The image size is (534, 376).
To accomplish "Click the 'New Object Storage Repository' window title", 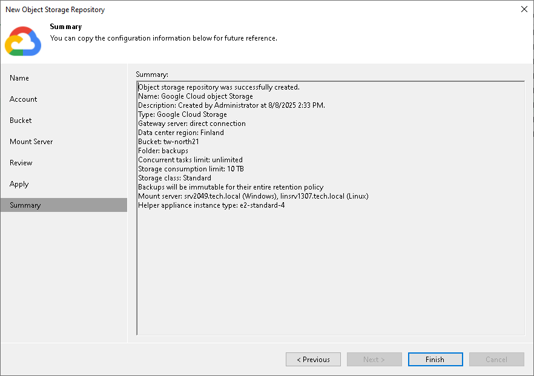I will point(55,10).
